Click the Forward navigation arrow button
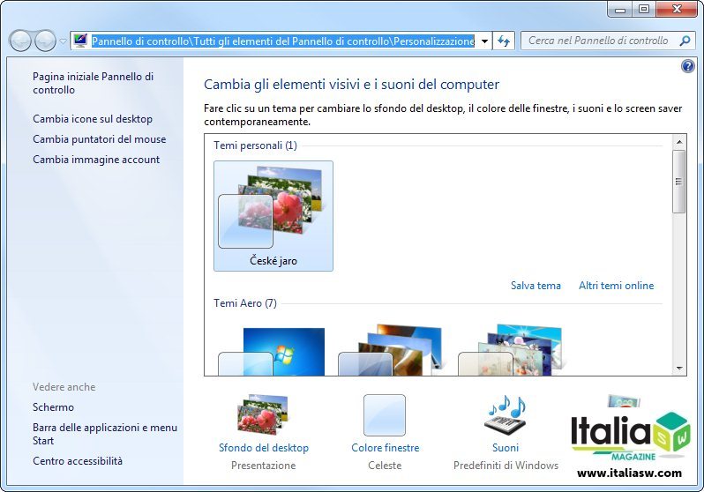This screenshot has height=492, width=704. tap(45, 41)
